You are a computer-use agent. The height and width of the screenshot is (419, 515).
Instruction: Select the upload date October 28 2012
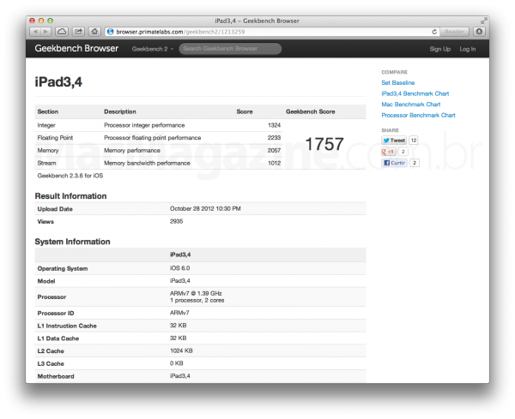pyautogui.click(x=205, y=208)
